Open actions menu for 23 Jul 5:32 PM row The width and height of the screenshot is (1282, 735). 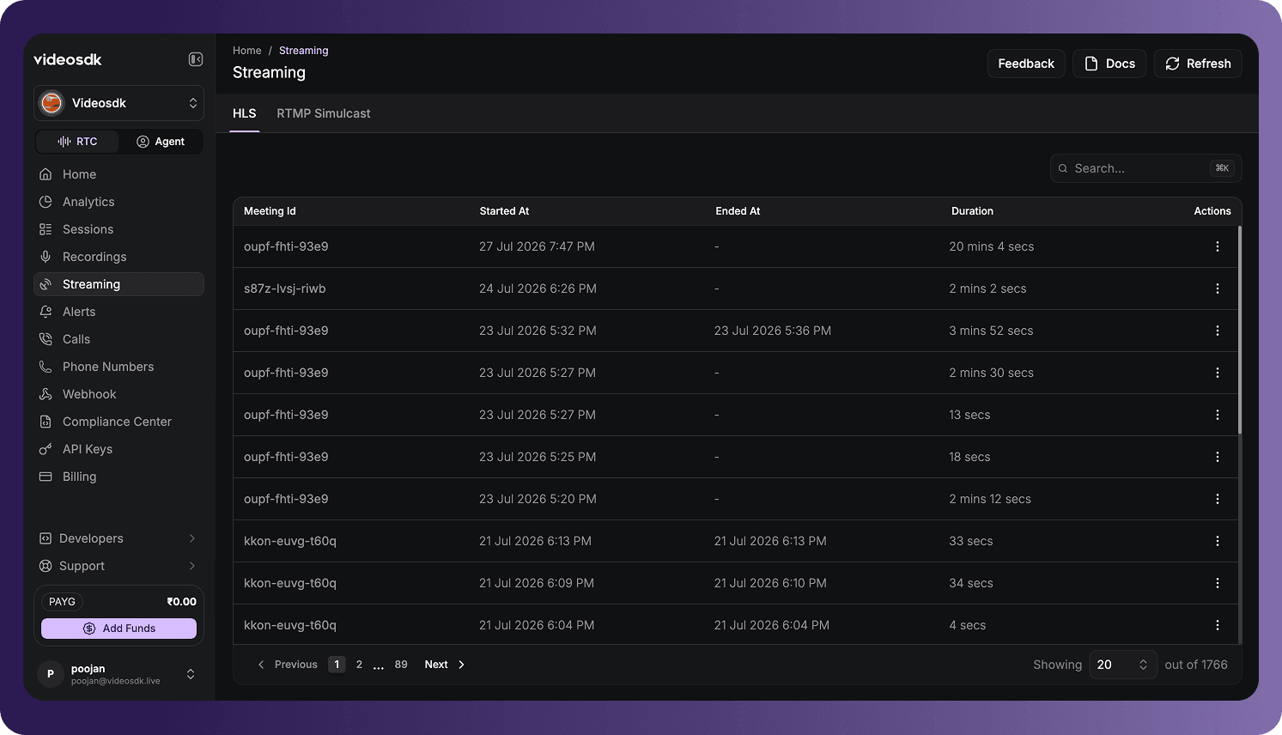tap(1217, 331)
